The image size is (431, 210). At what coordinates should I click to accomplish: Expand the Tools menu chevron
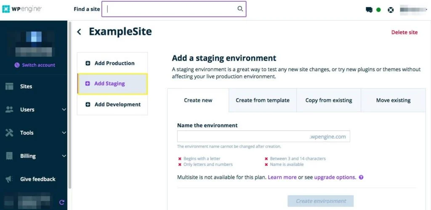64,133
